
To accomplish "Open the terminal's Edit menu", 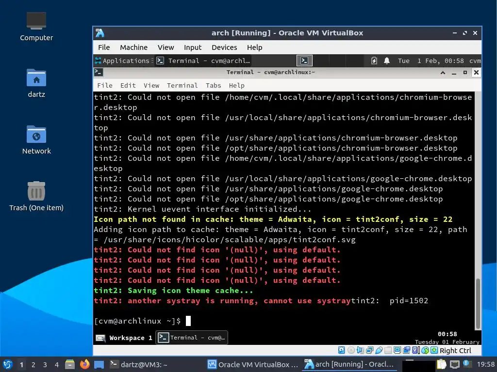I will coord(128,85).
